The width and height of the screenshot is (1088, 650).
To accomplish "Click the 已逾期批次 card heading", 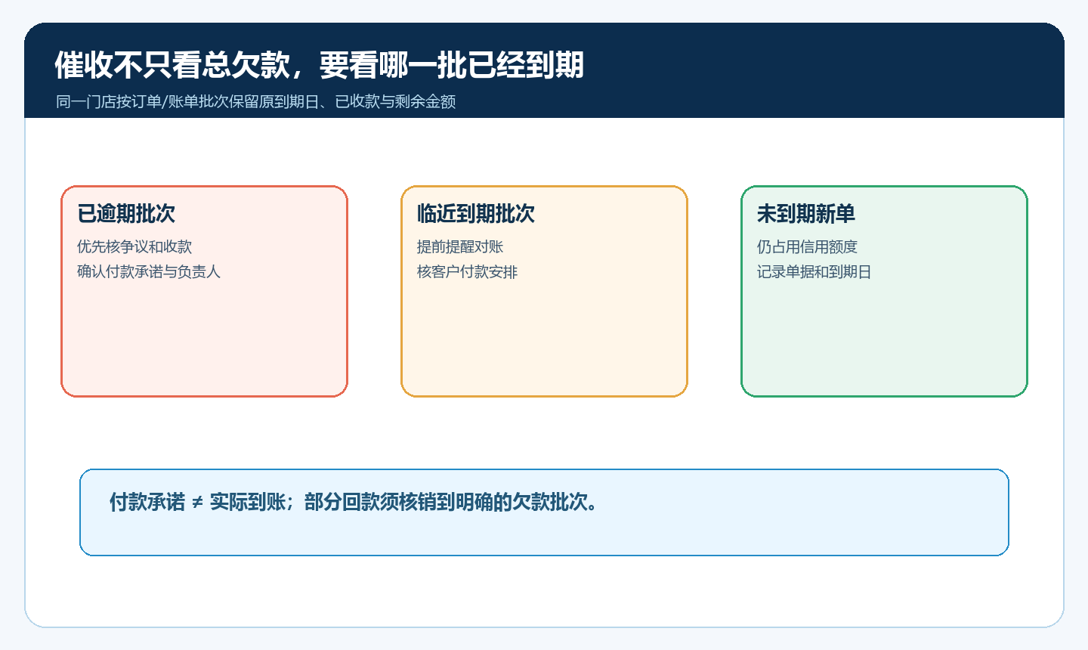I will pyautogui.click(x=126, y=214).
